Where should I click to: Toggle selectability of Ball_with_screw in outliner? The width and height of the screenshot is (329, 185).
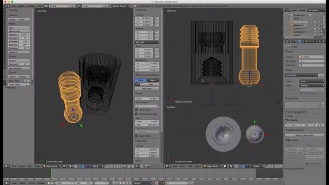[318, 22]
